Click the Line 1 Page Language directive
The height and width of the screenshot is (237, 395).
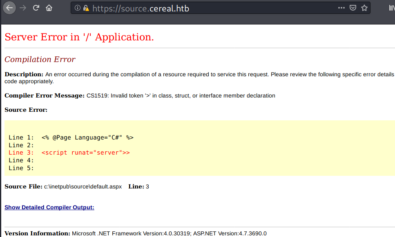click(87, 137)
